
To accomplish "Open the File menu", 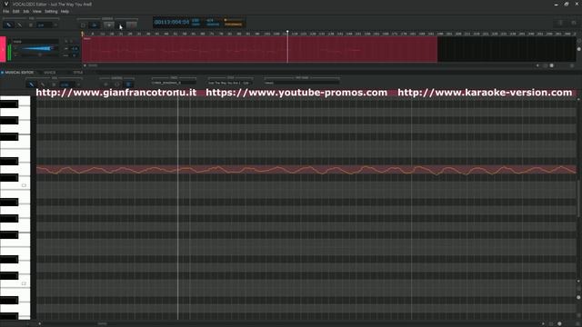I will [x=6, y=12].
